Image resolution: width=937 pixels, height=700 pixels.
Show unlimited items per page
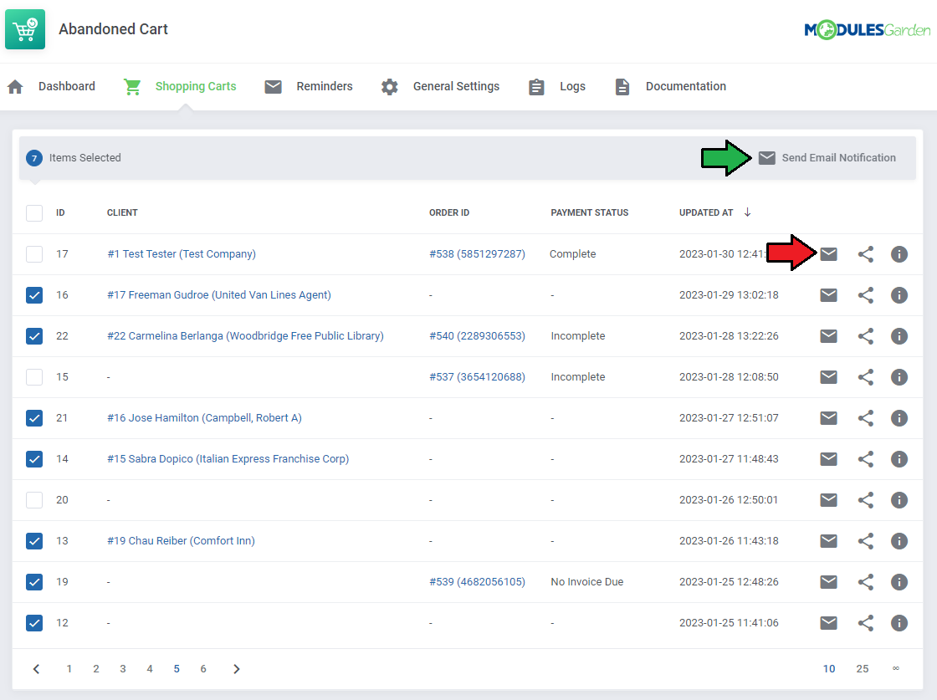[x=896, y=668]
